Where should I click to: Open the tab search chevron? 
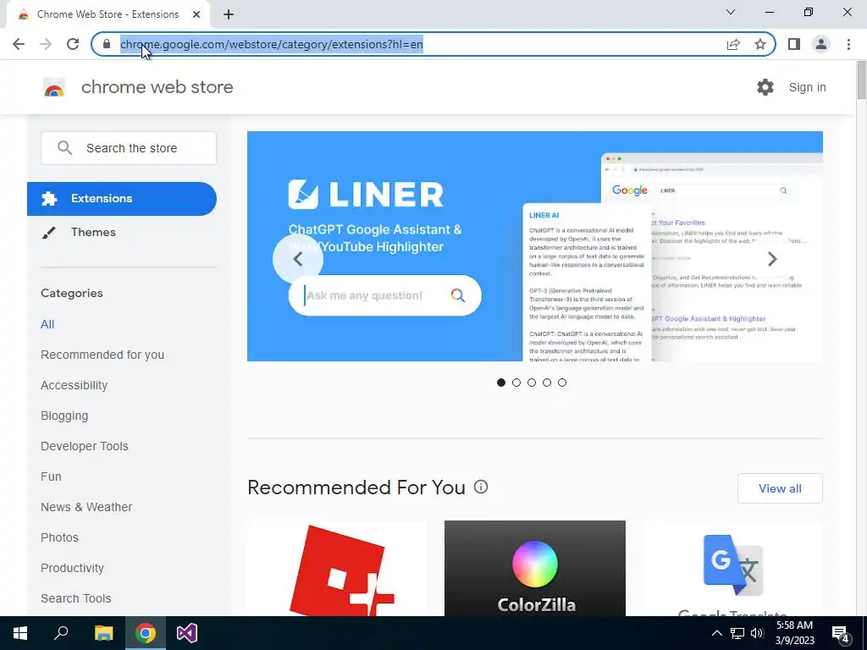coord(731,12)
